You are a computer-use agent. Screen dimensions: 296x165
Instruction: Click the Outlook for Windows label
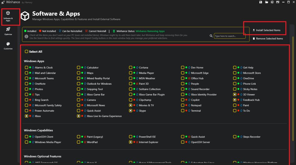click(x=99, y=84)
